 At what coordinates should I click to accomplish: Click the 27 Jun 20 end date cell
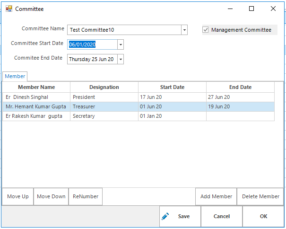click(240, 97)
